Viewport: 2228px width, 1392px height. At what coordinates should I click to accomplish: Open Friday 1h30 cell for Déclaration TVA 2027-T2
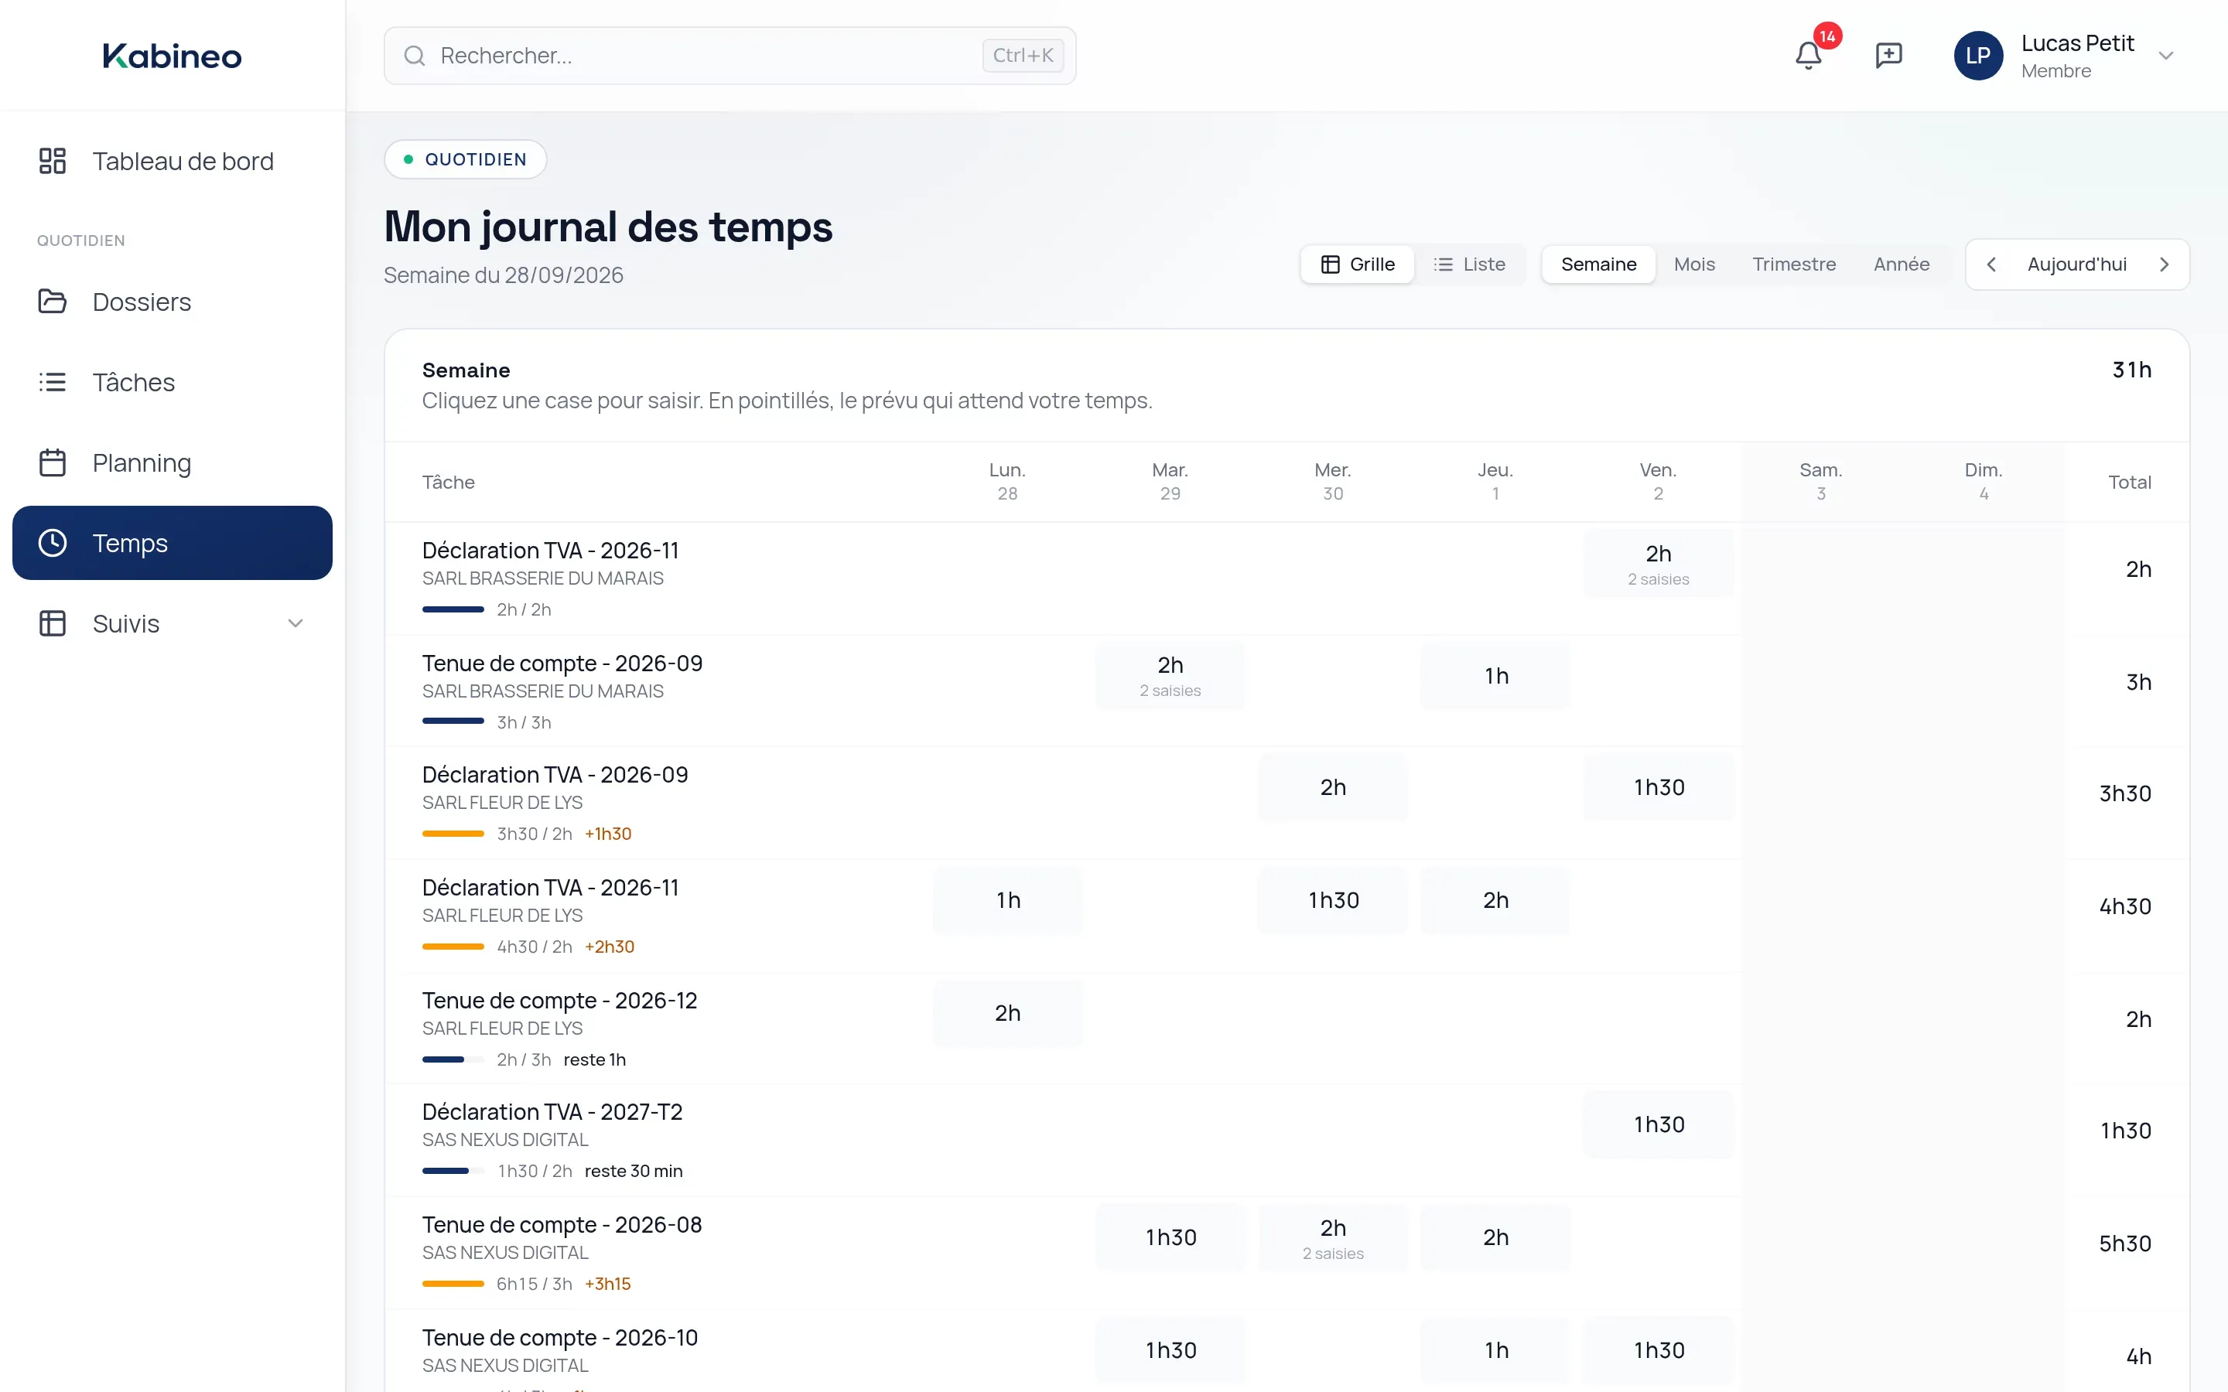(1658, 1124)
